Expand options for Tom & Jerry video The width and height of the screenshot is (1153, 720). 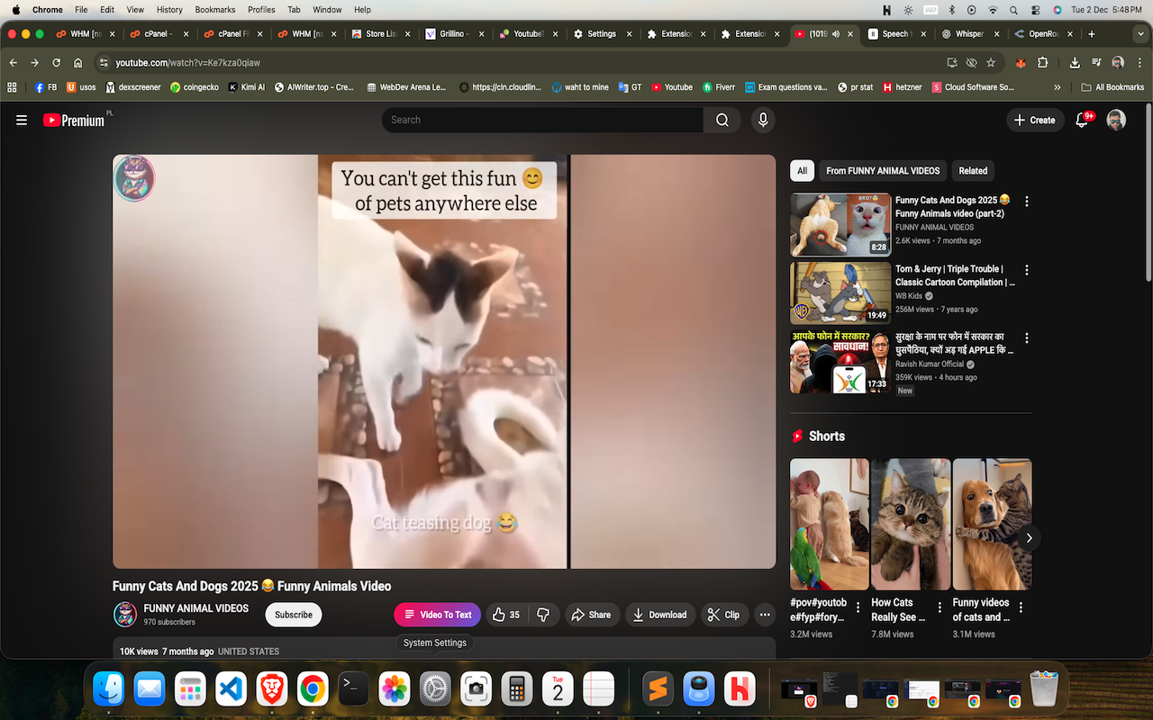coord(1026,270)
